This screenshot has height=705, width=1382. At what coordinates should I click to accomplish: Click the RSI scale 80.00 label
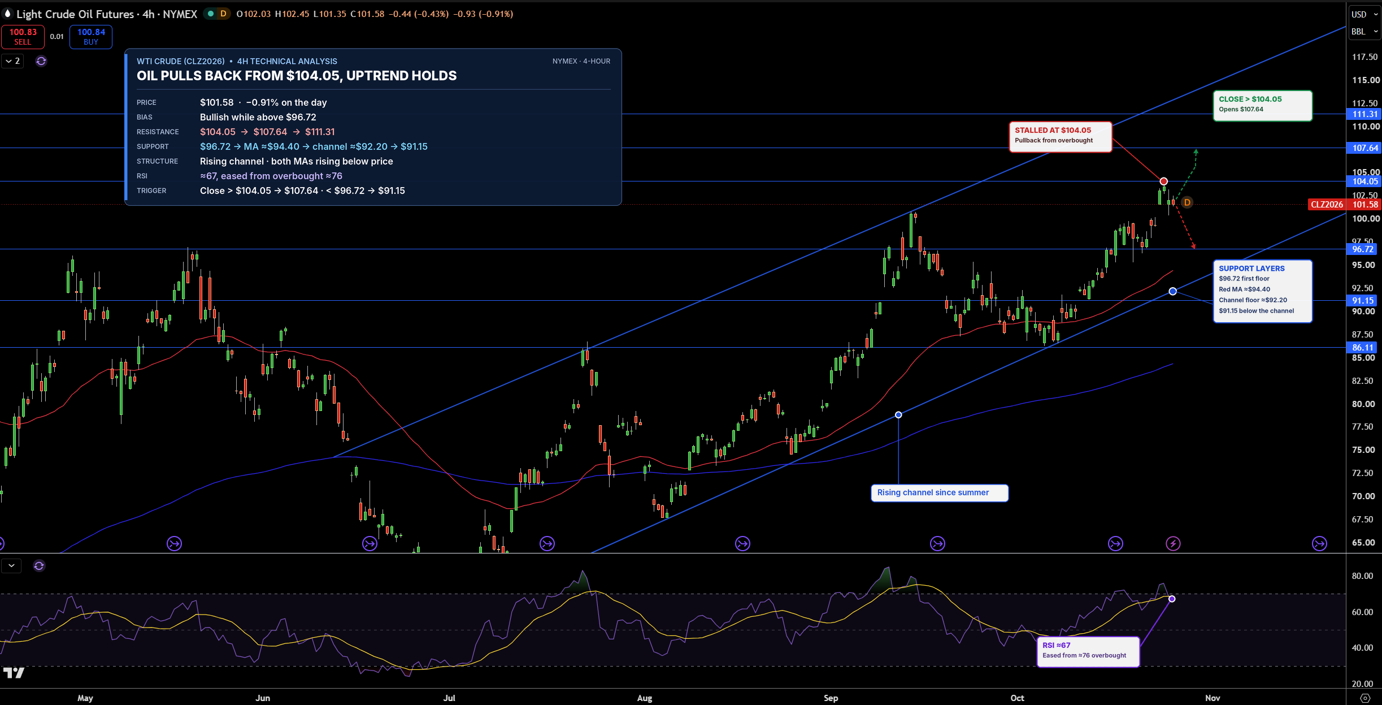click(x=1362, y=576)
